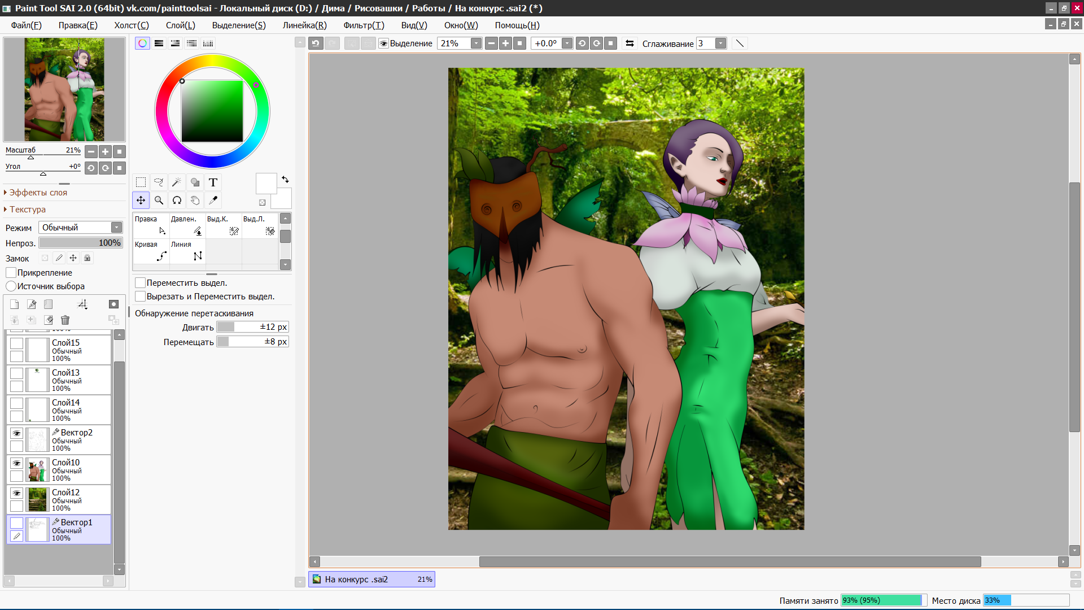Select the shape tool icon
The image size is (1084, 610).
(x=195, y=182)
